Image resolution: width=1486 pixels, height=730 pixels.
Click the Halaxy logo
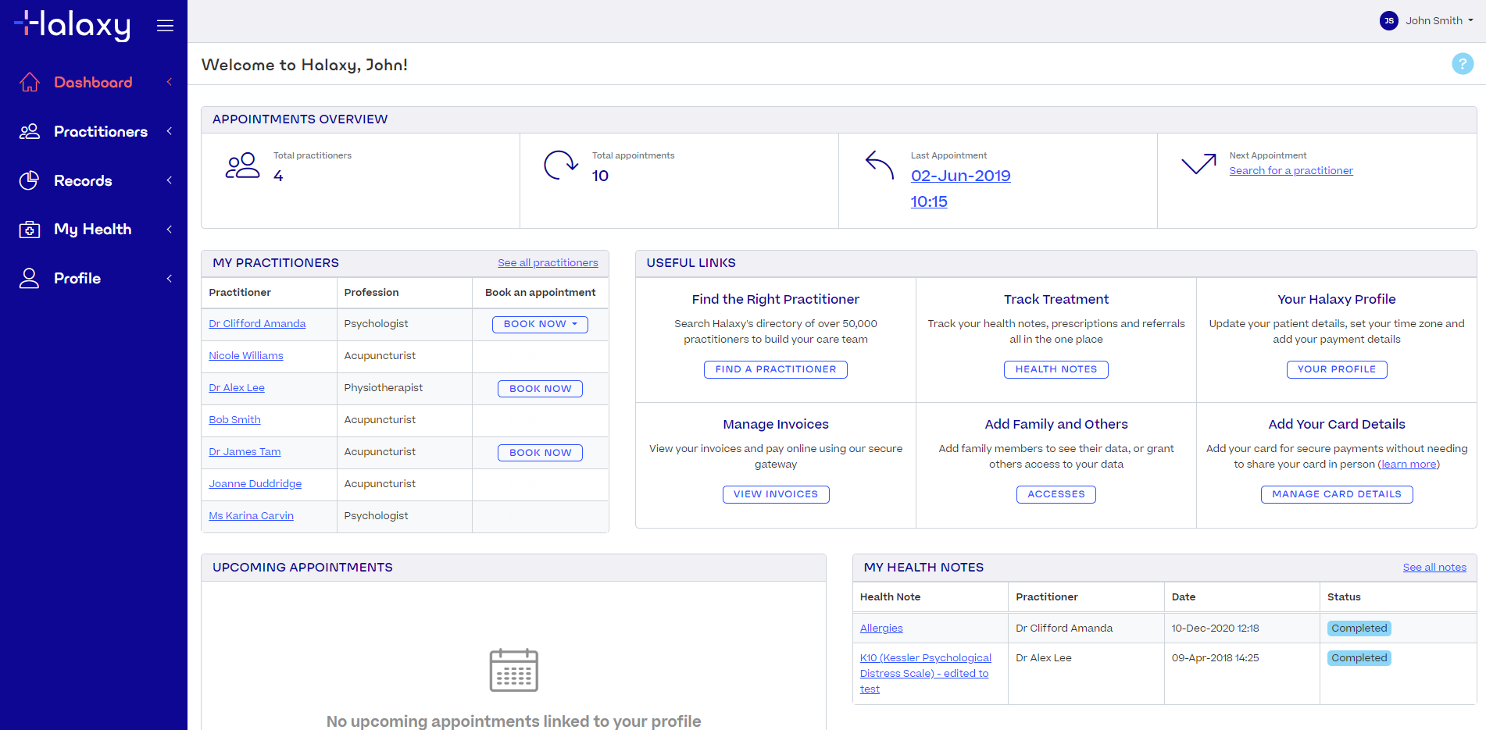71,25
